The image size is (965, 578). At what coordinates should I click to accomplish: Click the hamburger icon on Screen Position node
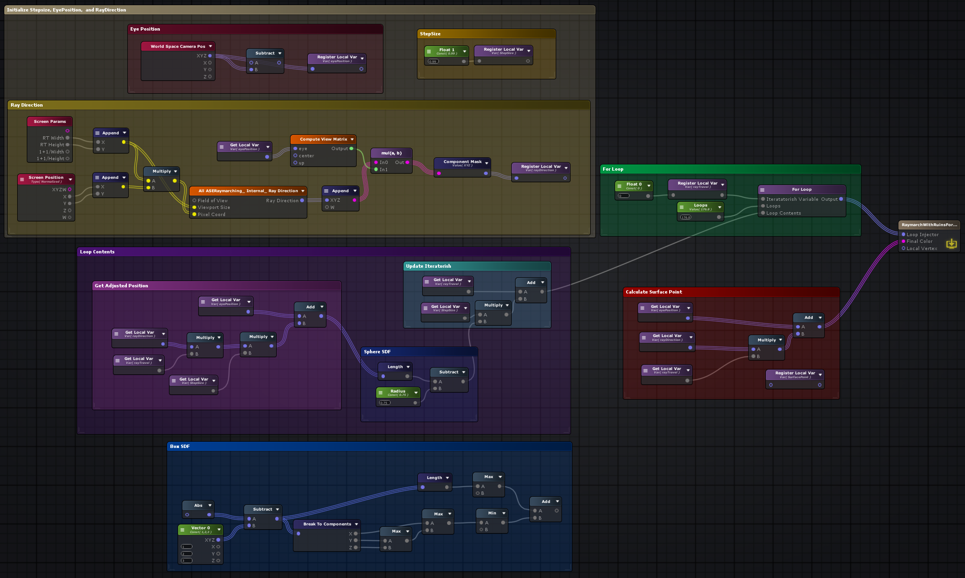[22, 179]
